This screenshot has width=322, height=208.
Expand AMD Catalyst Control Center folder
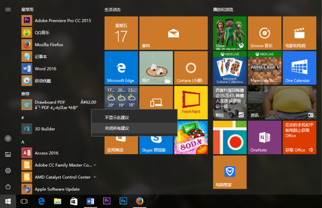(58, 177)
